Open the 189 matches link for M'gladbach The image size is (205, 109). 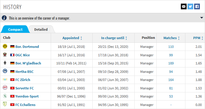tap(171, 63)
